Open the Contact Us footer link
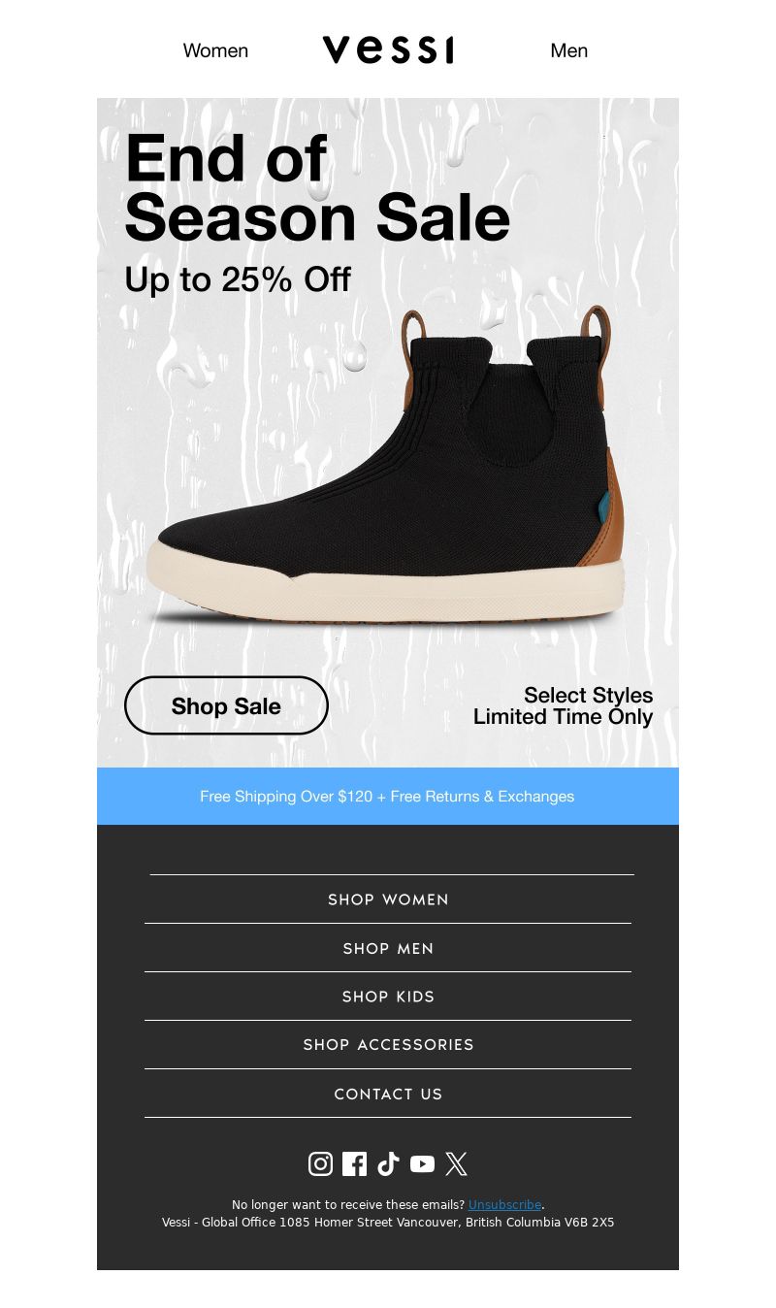 (388, 1094)
